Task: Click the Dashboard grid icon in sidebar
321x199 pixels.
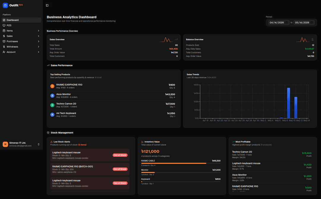Action: 4,20
